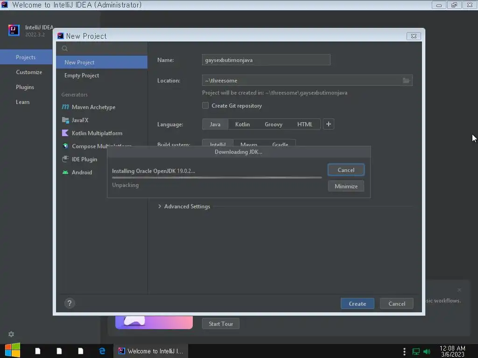Click the first blank taskbar document icon
Image resolution: width=478 pixels, height=358 pixels.
pyautogui.click(x=38, y=351)
